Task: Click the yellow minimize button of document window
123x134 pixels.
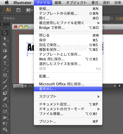Action: point(21,27)
